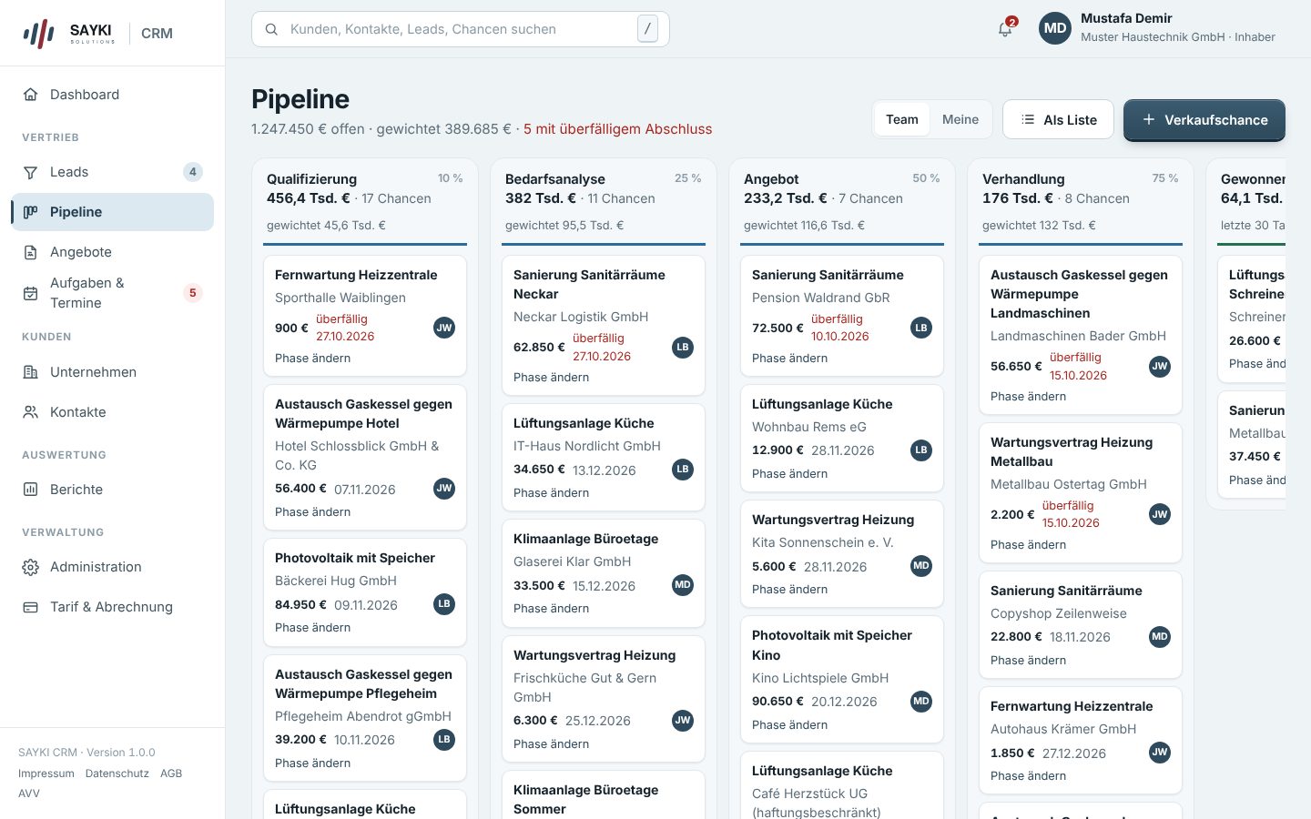Change phase for Copyshop Zeilenweise deal
This screenshot has height=819, width=1311.
(x=1029, y=661)
